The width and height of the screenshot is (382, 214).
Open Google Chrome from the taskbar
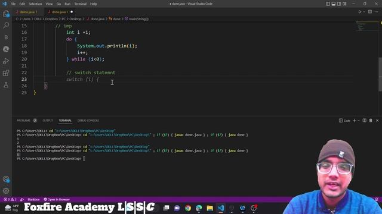coord(188,208)
